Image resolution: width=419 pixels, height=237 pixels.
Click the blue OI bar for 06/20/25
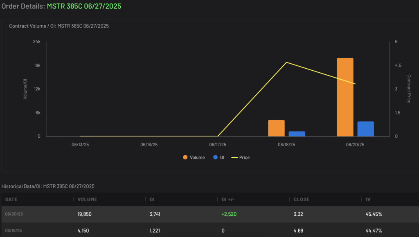tap(365, 129)
